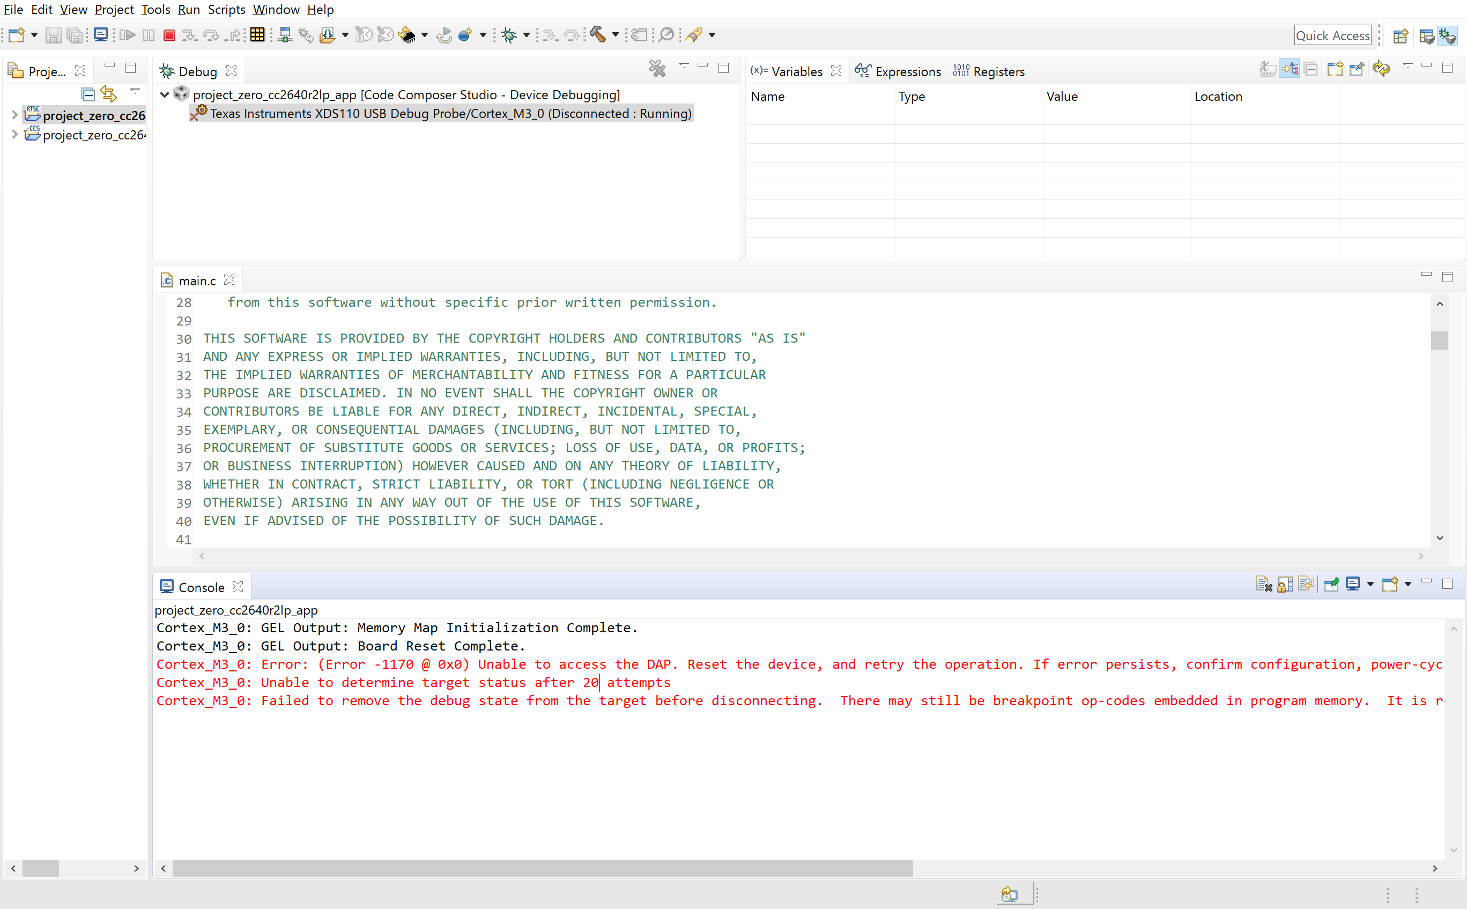Click the Quick Access field
The image size is (1467, 909).
[1332, 35]
